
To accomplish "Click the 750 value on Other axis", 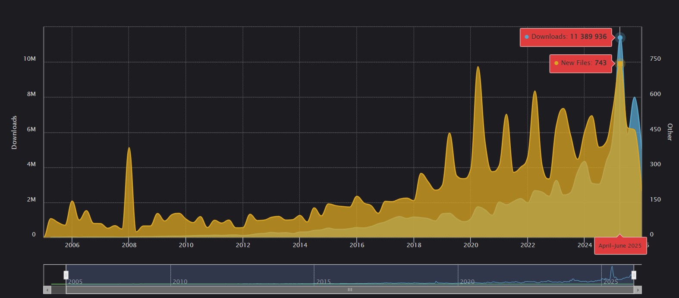I will click(x=655, y=59).
